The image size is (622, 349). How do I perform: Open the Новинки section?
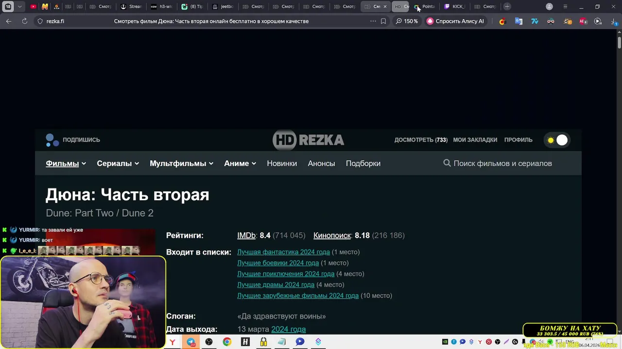(282, 164)
